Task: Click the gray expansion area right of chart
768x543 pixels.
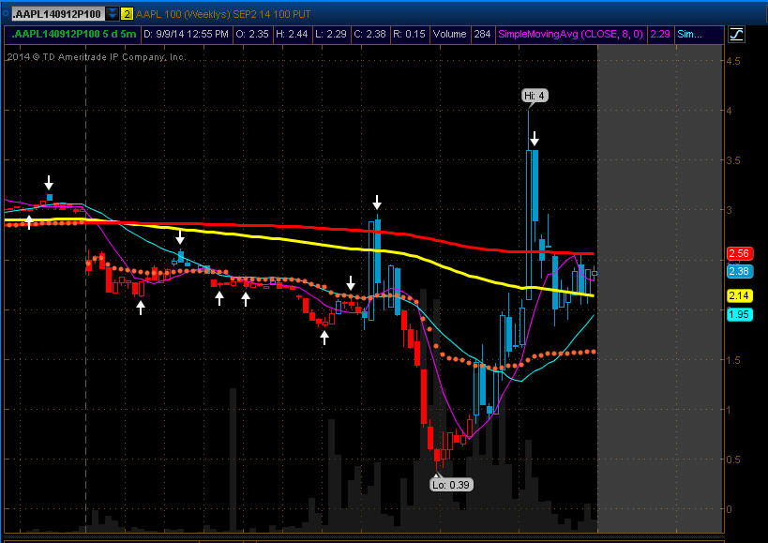Action: [661, 281]
